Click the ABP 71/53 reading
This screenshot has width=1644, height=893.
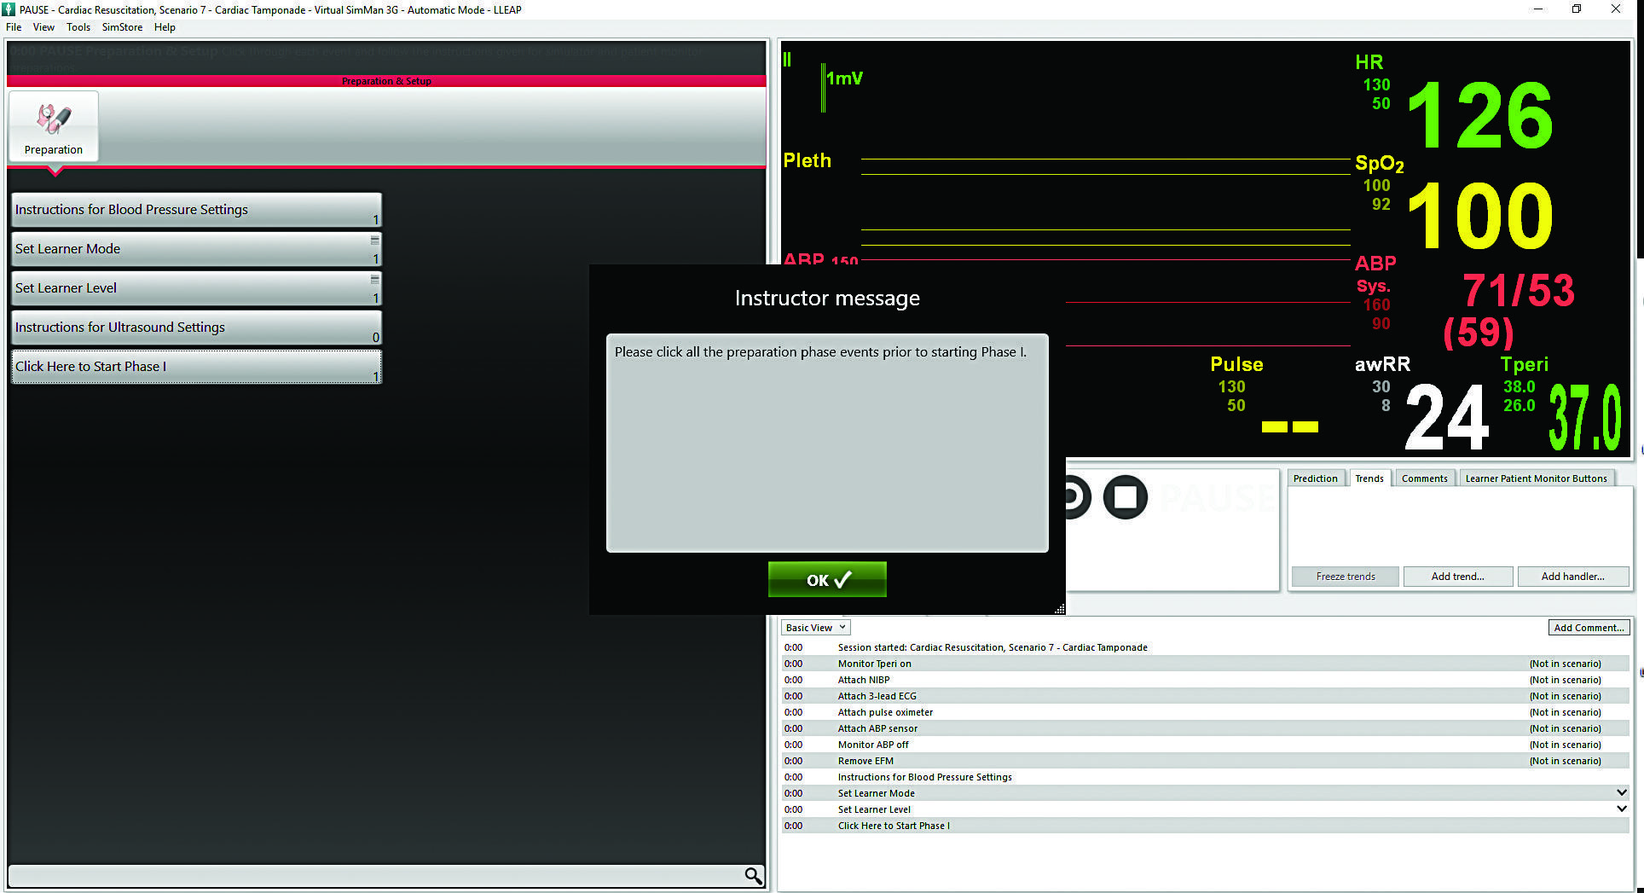click(1519, 291)
